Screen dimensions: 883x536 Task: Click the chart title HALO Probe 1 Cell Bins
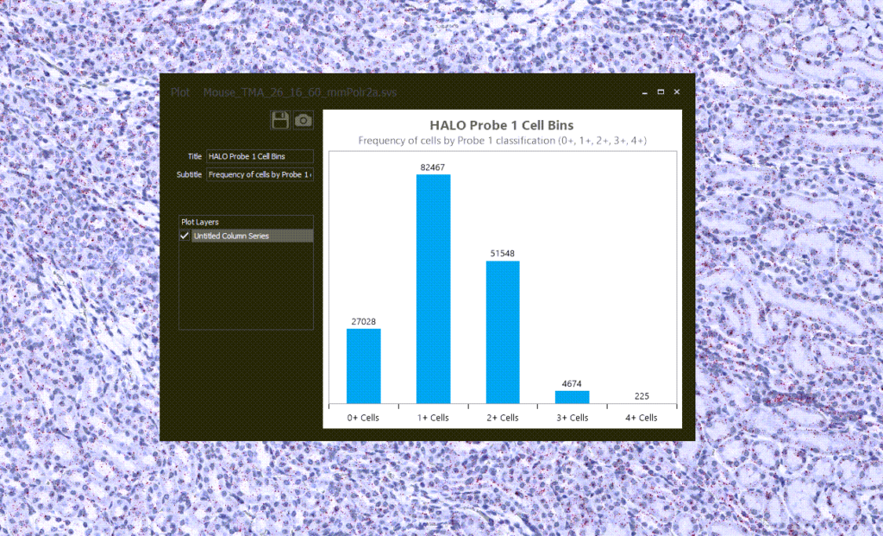[x=501, y=125]
